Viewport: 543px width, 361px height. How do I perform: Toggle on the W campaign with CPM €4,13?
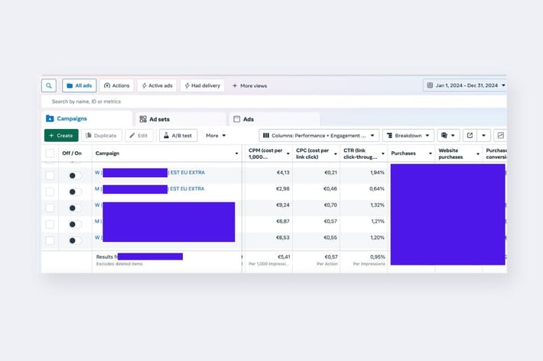(x=75, y=176)
